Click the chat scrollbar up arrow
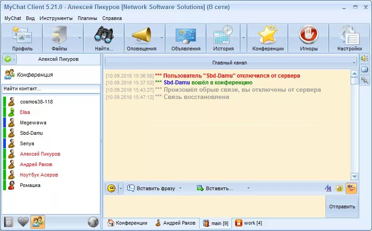372x231 pixels. 354,74
